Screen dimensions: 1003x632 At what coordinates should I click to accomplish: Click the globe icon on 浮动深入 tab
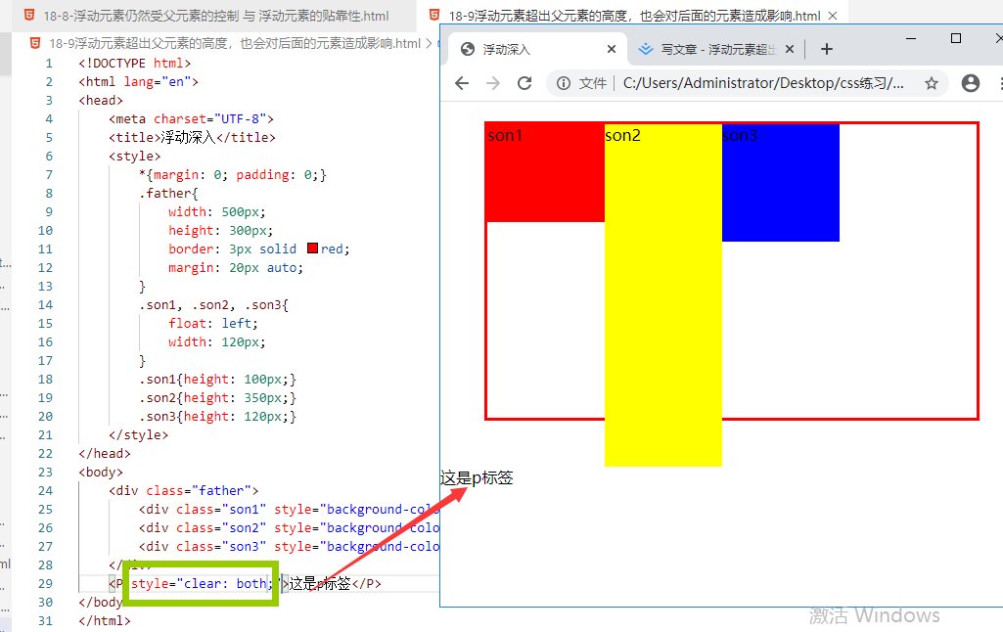tap(468, 49)
